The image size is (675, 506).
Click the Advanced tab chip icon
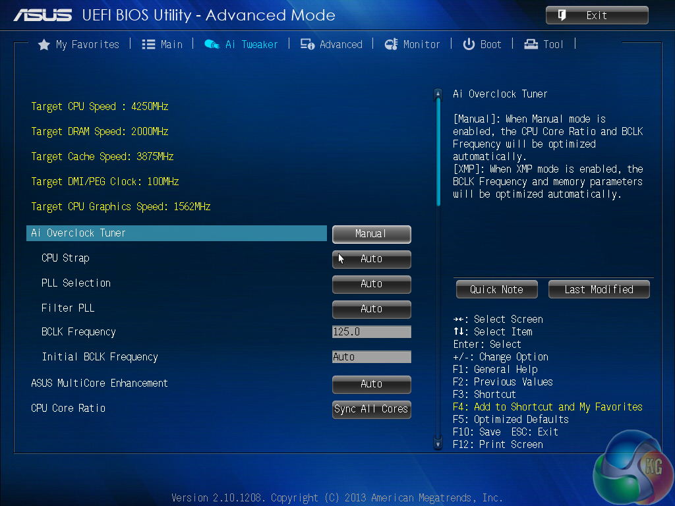tap(307, 44)
